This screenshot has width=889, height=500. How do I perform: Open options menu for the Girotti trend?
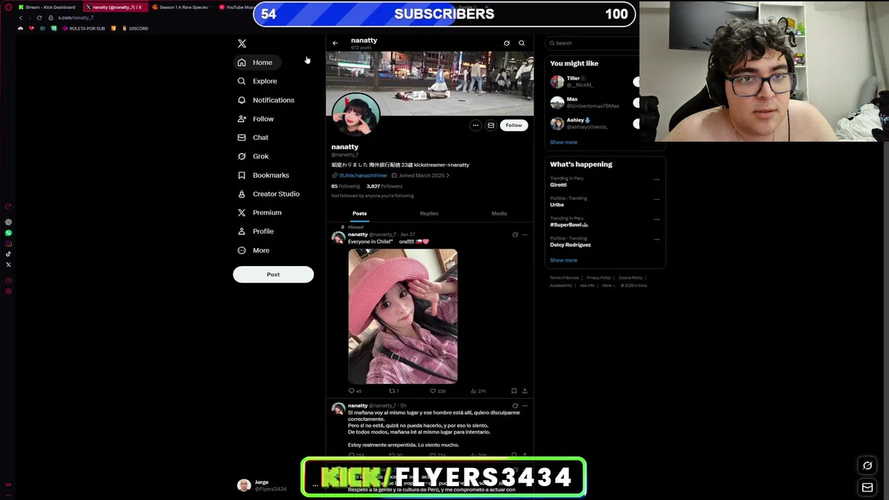(x=656, y=180)
